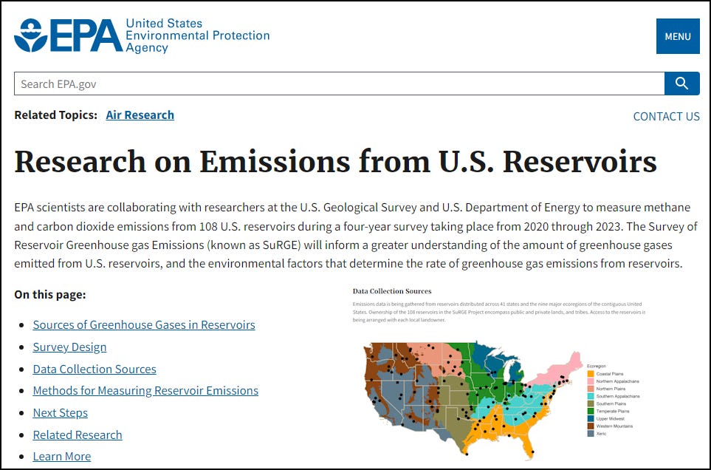This screenshot has height=470, width=711.
Task: Click the Learn More link
Action: tap(62, 457)
